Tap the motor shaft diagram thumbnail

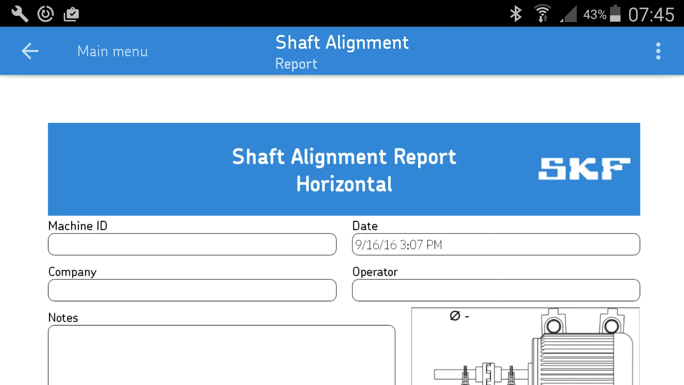[525, 346]
